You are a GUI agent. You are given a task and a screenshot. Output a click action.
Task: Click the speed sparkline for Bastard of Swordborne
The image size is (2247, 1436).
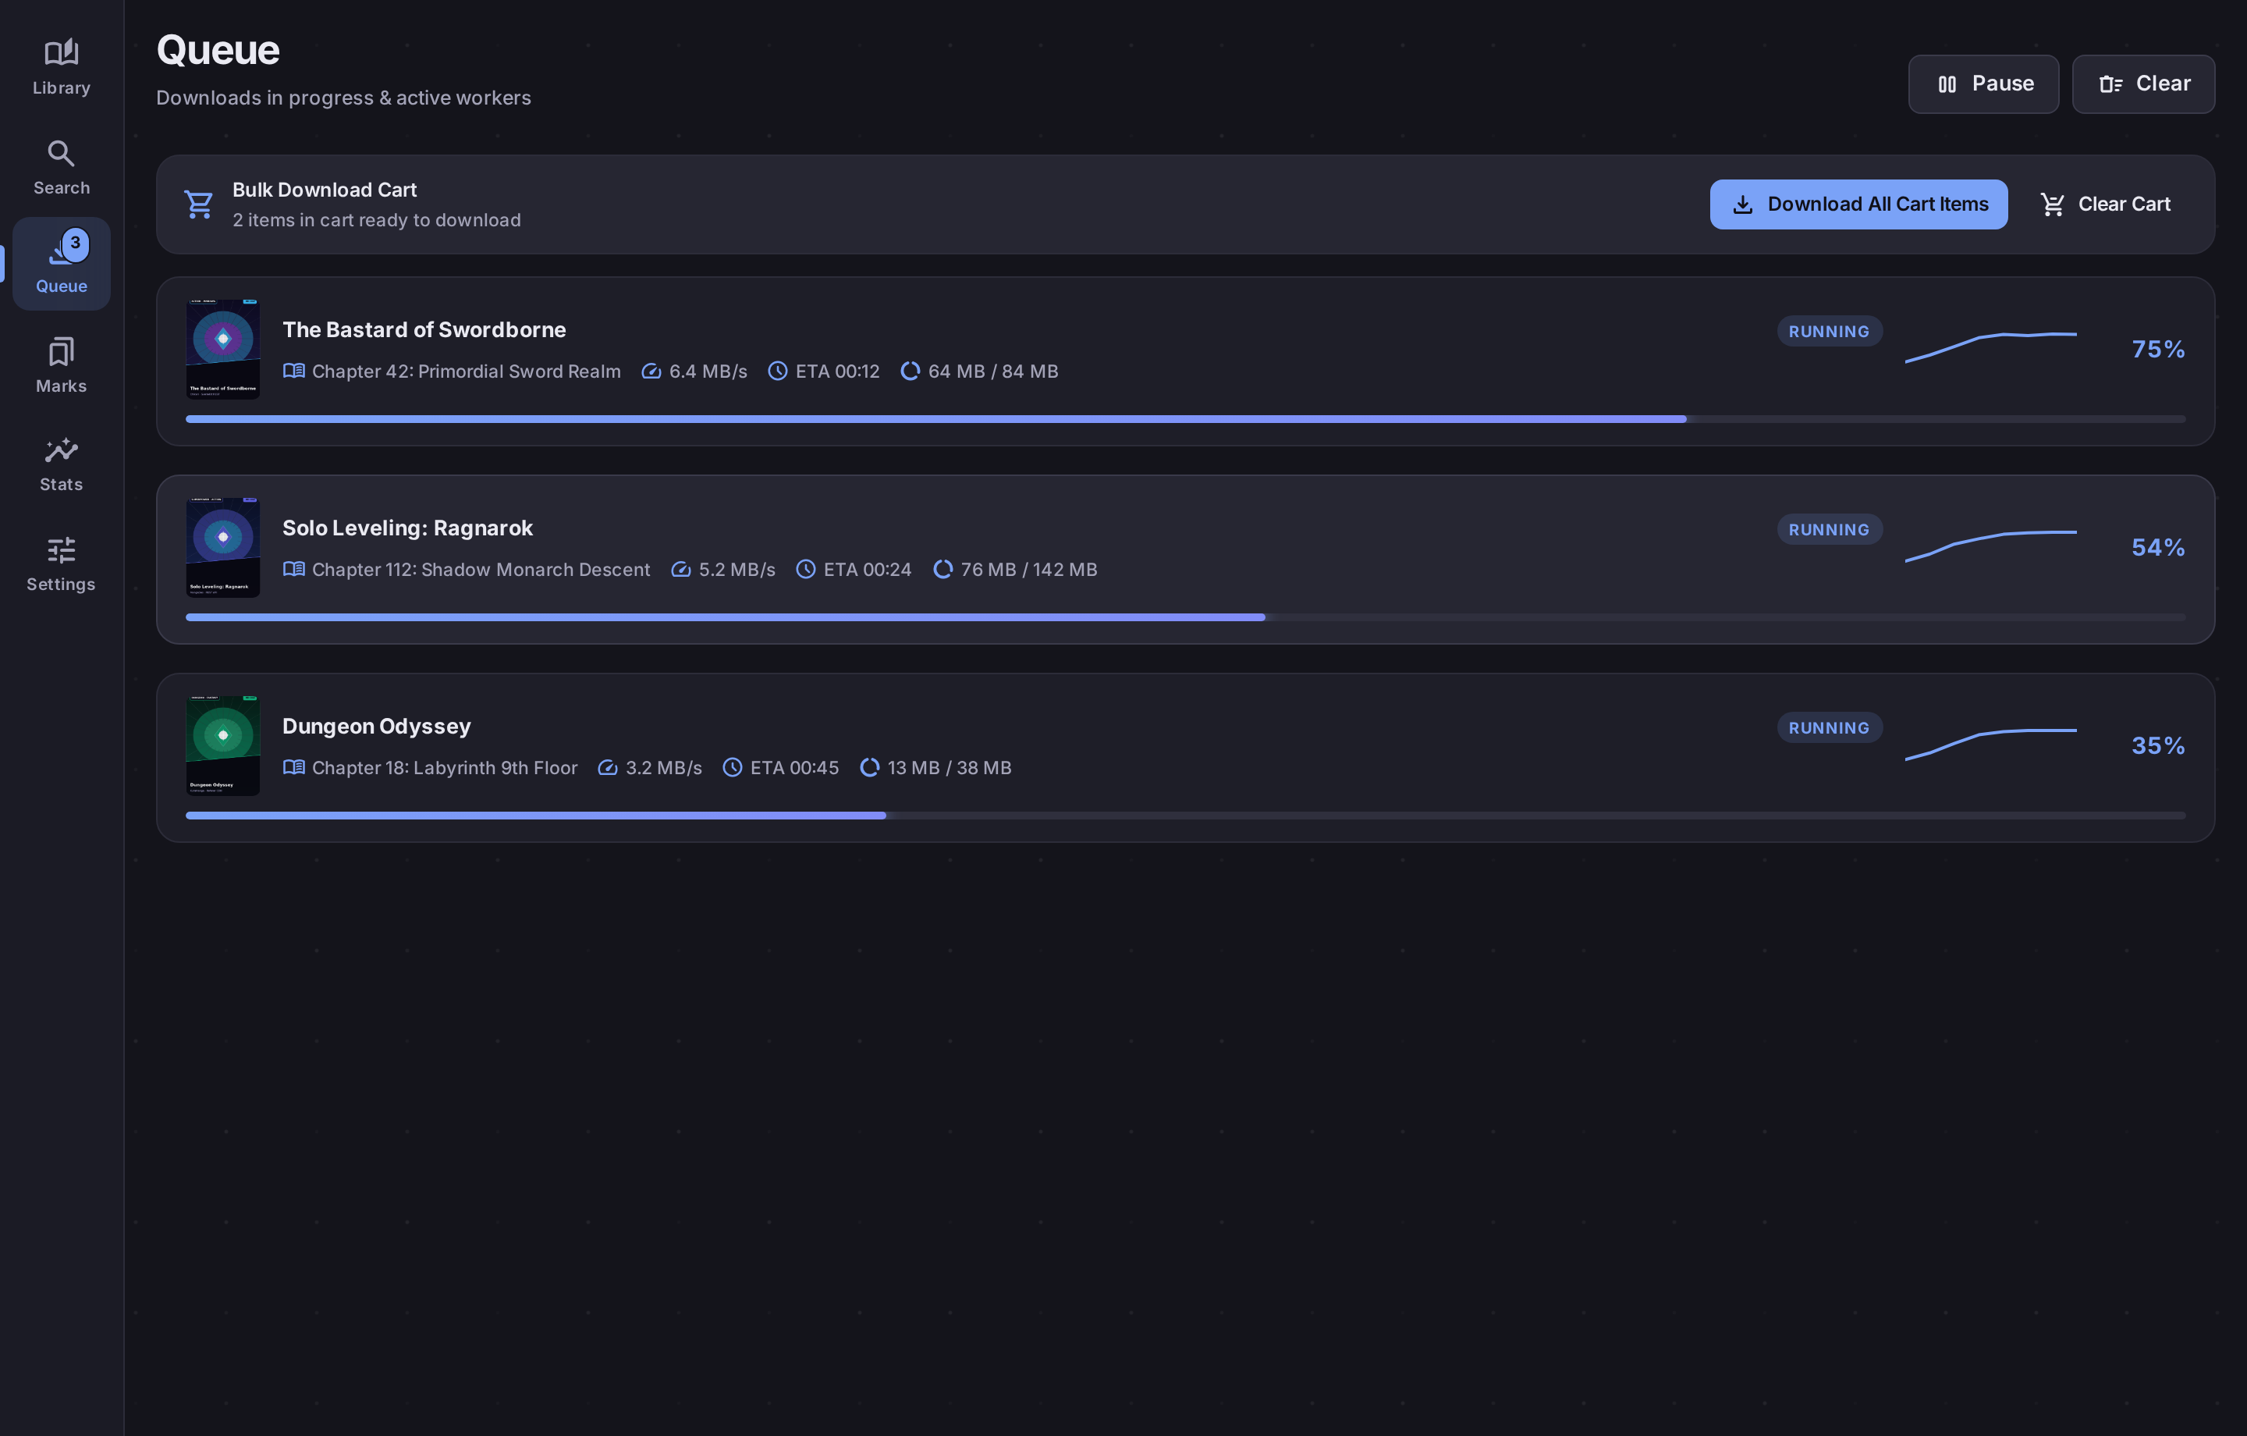coord(1990,347)
